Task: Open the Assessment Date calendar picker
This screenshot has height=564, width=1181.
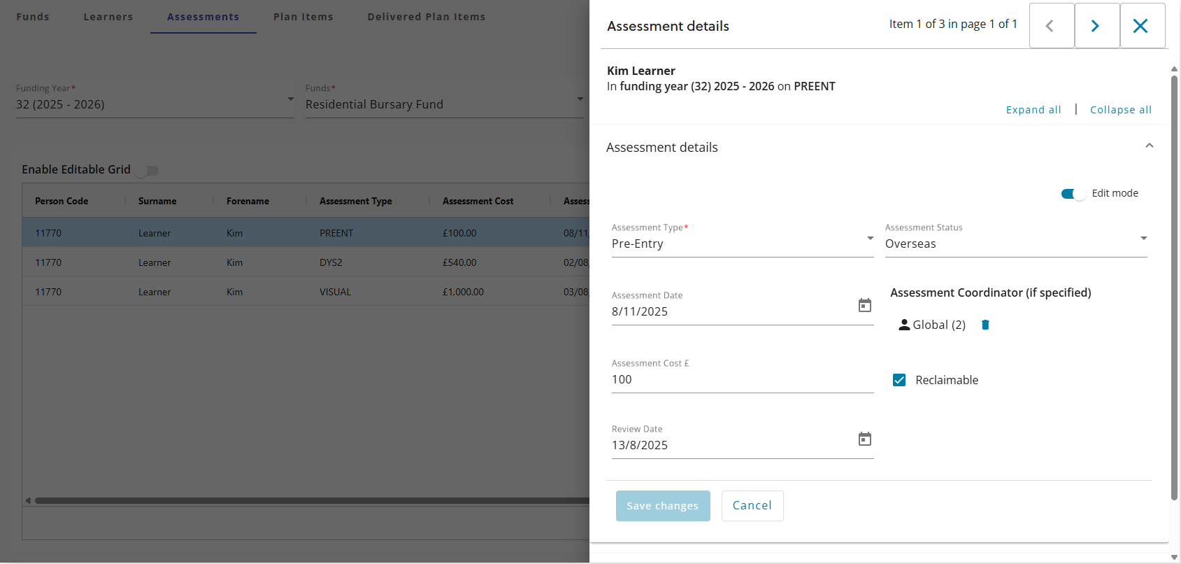Action: pyautogui.click(x=865, y=306)
